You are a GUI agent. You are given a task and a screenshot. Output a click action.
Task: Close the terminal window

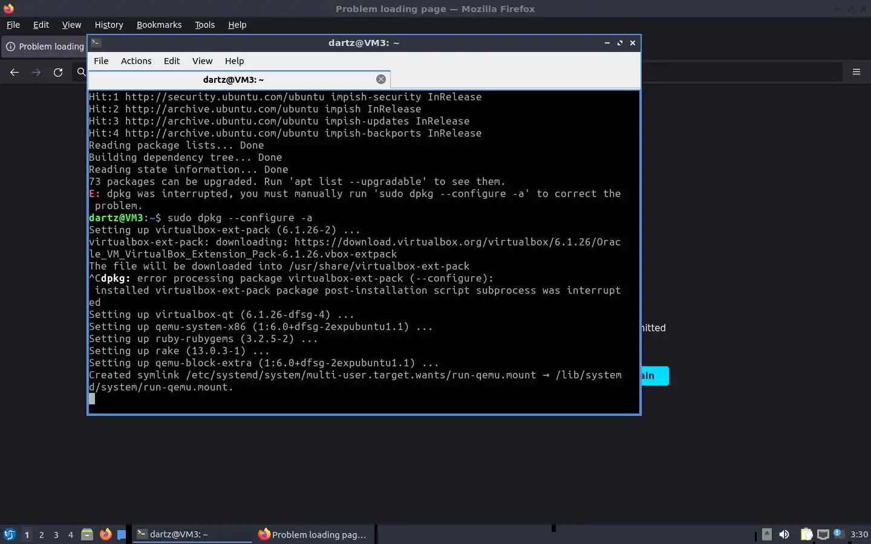pos(633,43)
